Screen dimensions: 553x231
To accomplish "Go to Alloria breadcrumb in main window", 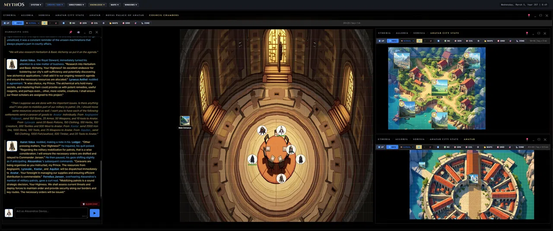I will point(27,15).
